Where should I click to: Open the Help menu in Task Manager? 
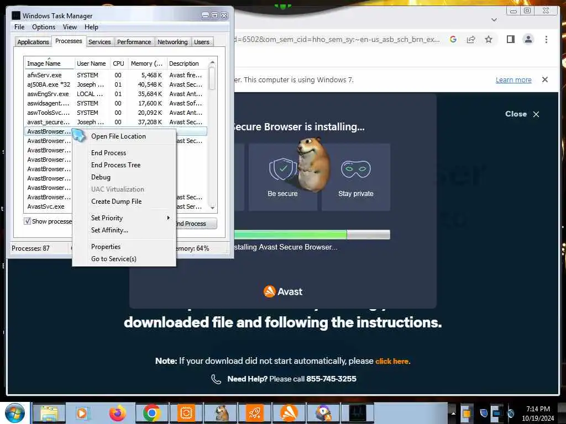(91, 27)
